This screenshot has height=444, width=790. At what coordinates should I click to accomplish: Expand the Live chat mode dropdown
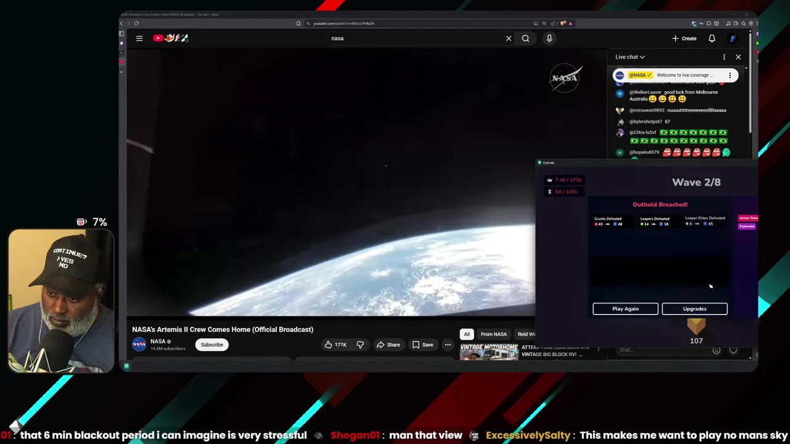(630, 57)
